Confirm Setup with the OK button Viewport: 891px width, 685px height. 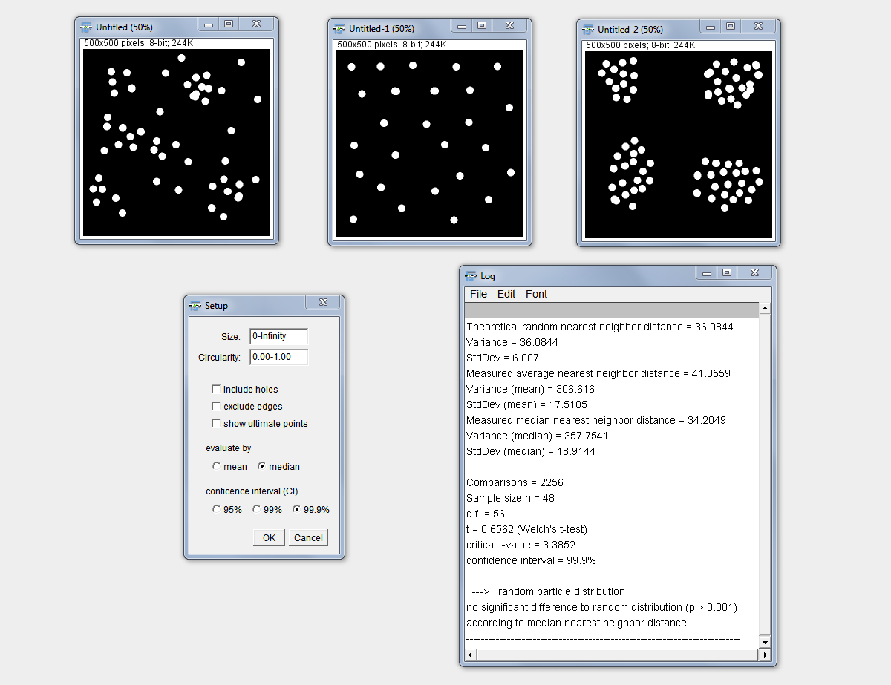pos(269,538)
